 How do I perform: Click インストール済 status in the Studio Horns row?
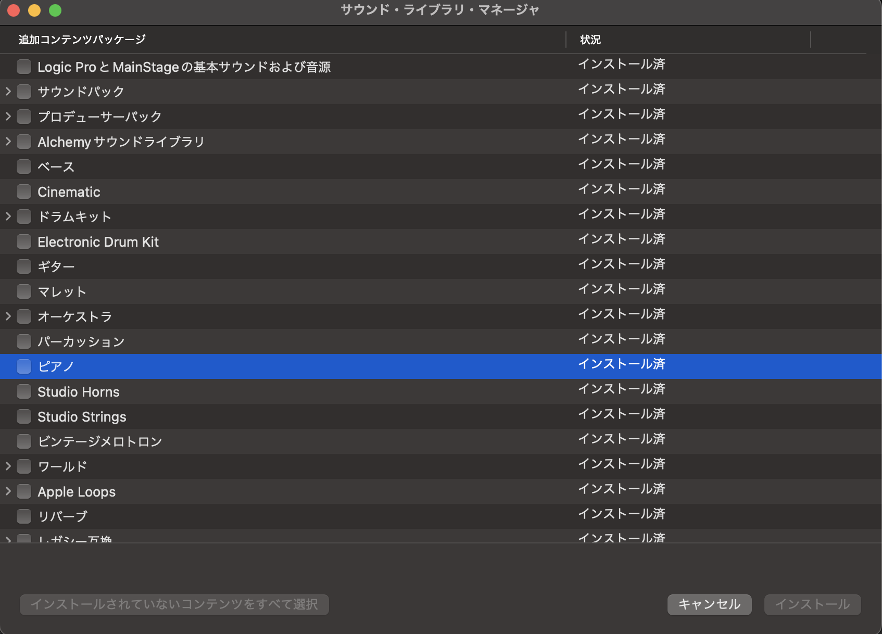(x=622, y=389)
